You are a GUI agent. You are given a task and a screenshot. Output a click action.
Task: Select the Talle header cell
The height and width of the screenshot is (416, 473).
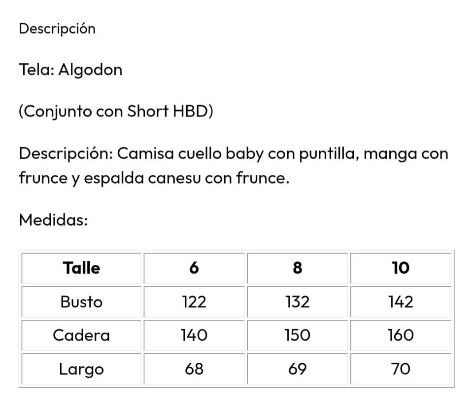click(x=81, y=268)
